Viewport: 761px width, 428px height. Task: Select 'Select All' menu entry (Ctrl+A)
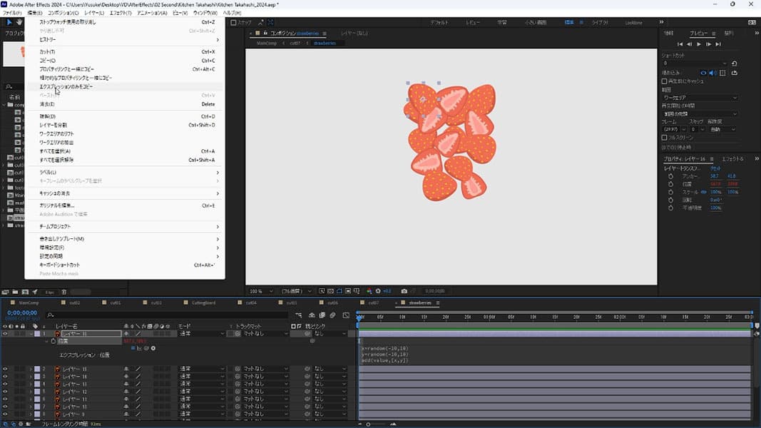pos(55,151)
